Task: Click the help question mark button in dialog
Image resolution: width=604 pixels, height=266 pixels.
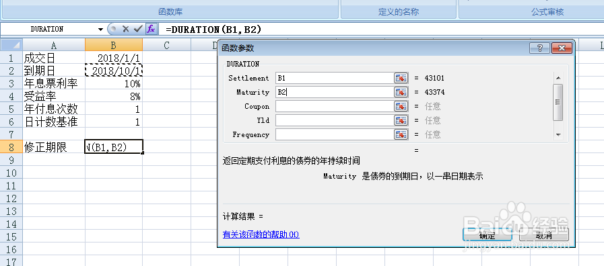Action: 539,48
